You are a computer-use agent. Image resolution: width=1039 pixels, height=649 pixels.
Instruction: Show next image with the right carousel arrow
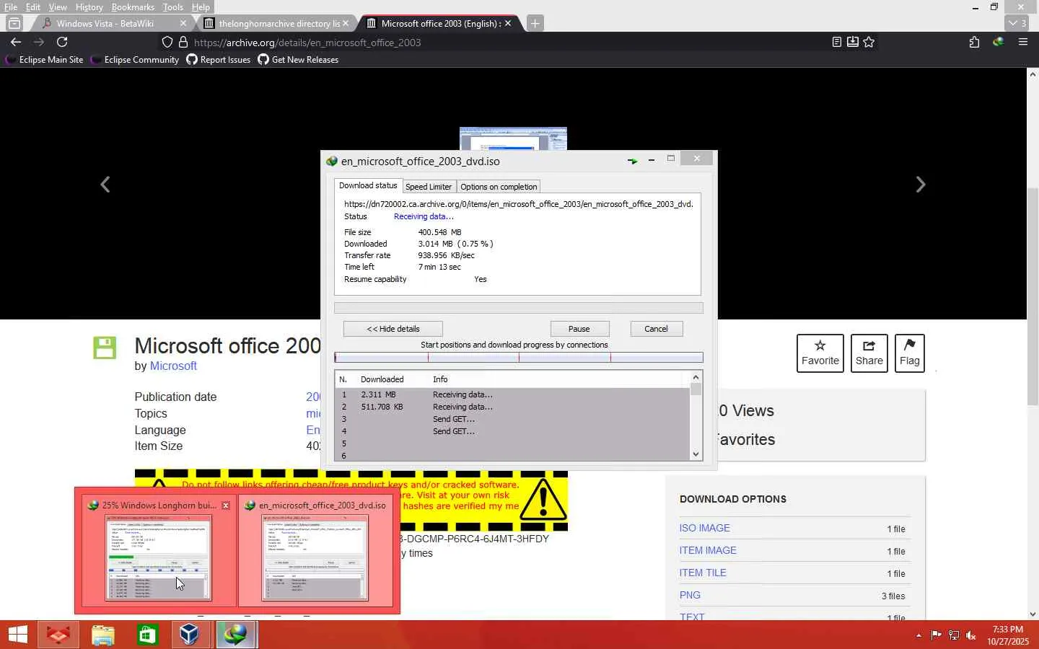[920, 185]
